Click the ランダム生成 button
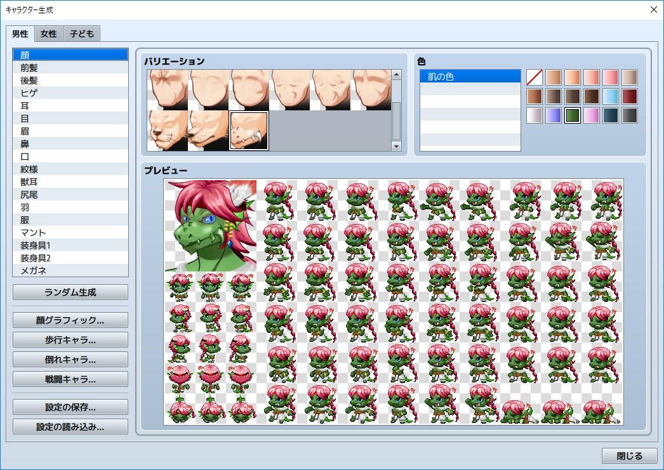Screen dimensions: 664x470 pyautogui.click(x=70, y=292)
